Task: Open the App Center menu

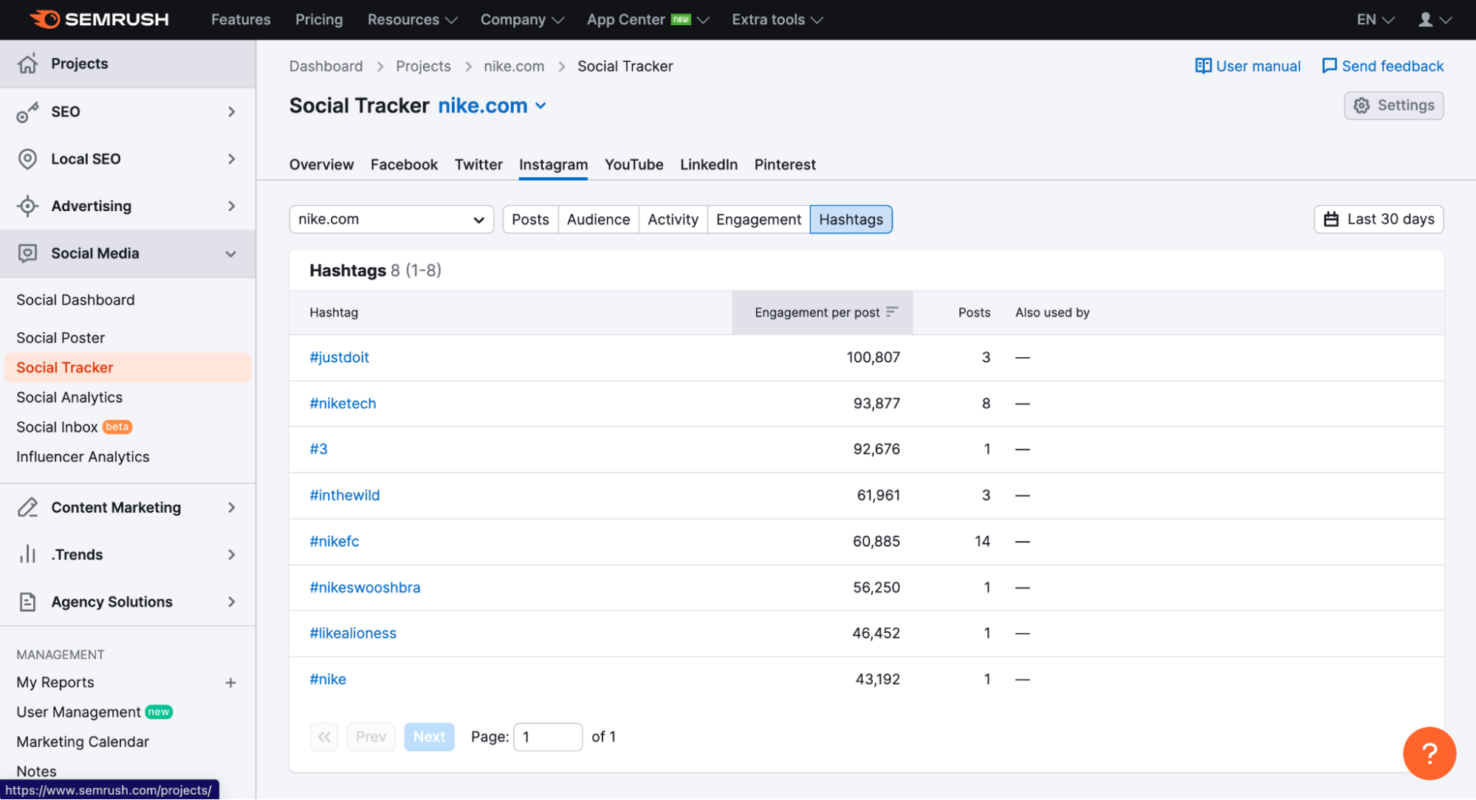Action: pos(648,19)
